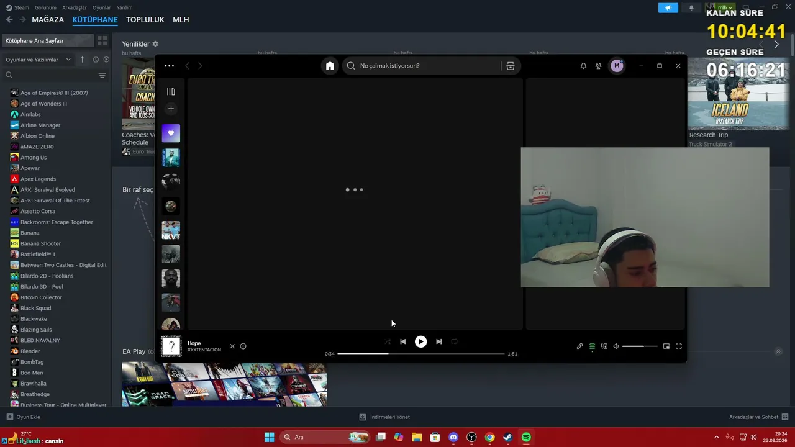Switch to TOPLULUK tab in Steam

tap(145, 20)
